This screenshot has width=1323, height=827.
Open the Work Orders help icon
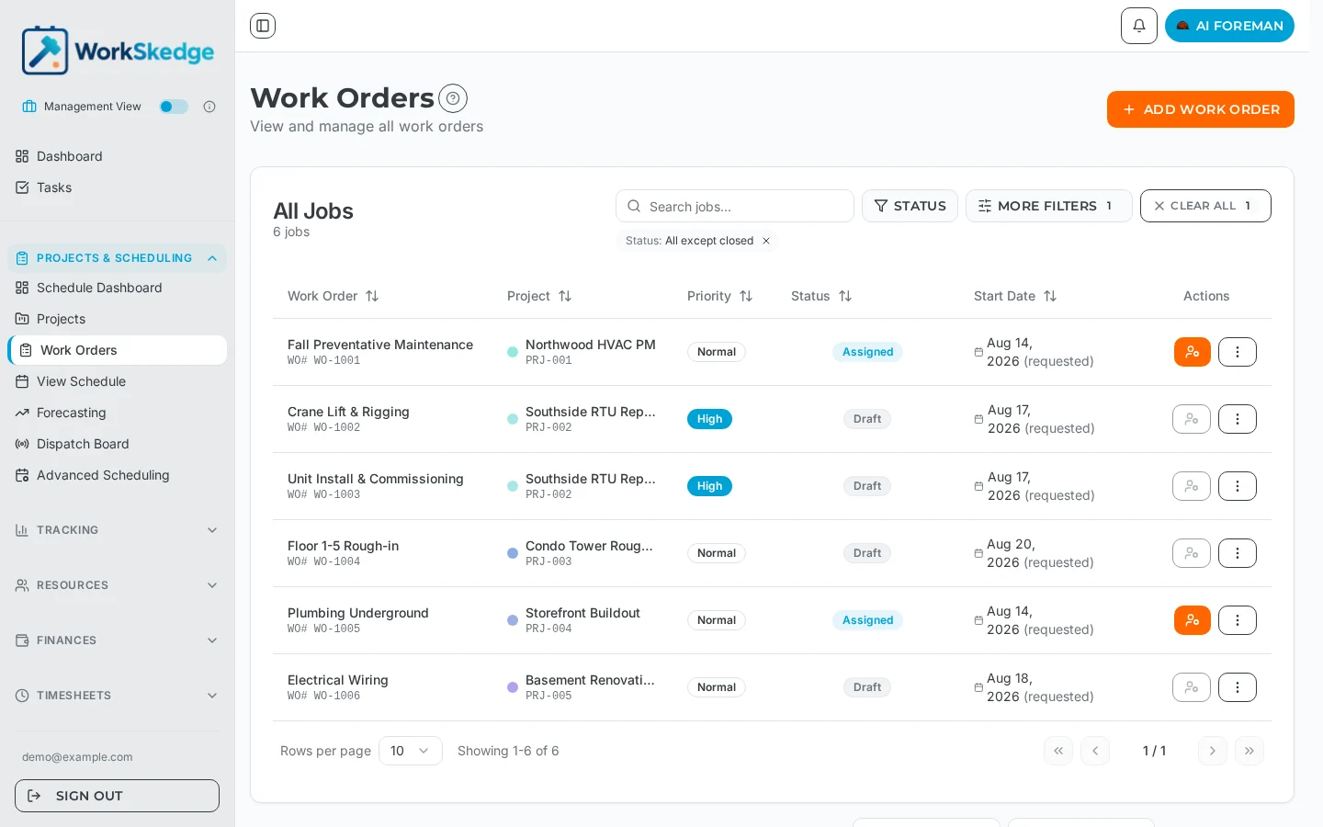[453, 98]
